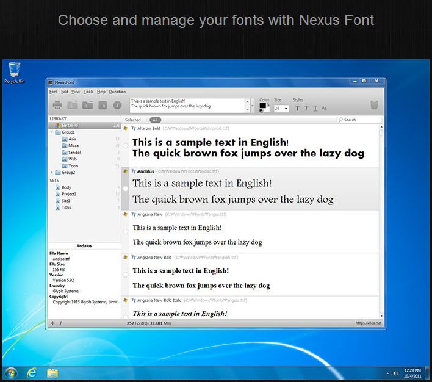The image size is (432, 382).
Task: Select the Titles font set
Action: point(63,207)
